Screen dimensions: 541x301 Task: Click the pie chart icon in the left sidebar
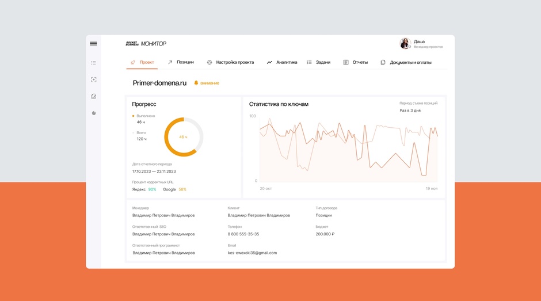coord(93,113)
